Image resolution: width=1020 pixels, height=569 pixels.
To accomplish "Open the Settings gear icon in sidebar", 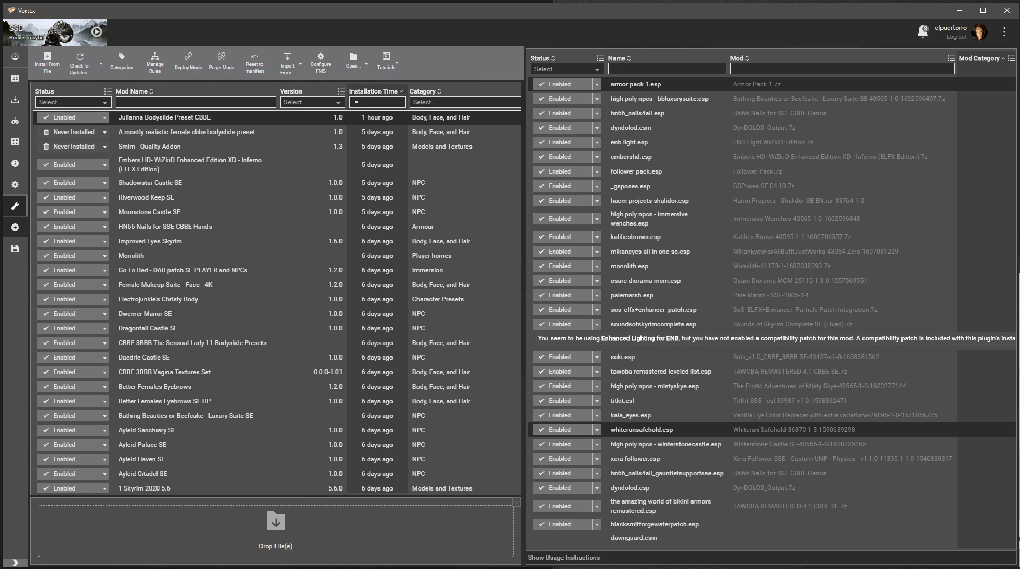I will click(15, 184).
